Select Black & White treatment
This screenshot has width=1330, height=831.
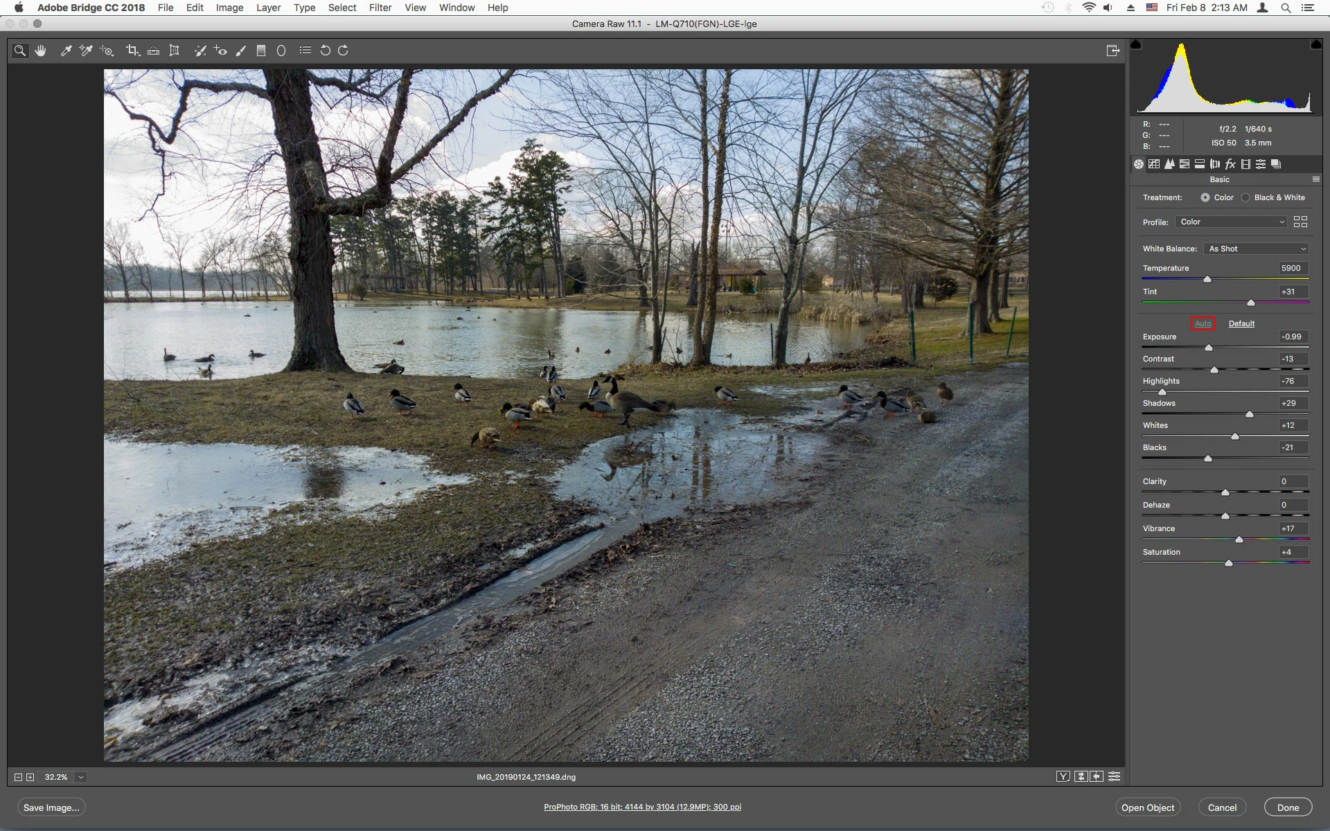tap(1245, 197)
